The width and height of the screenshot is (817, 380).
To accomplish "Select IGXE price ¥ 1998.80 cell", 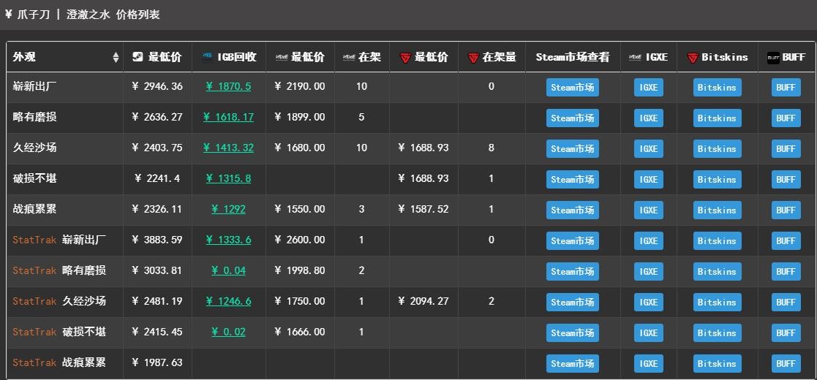I will tap(300, 270).
